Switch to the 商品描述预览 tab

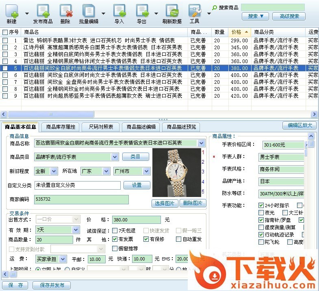tap(181, 127)
